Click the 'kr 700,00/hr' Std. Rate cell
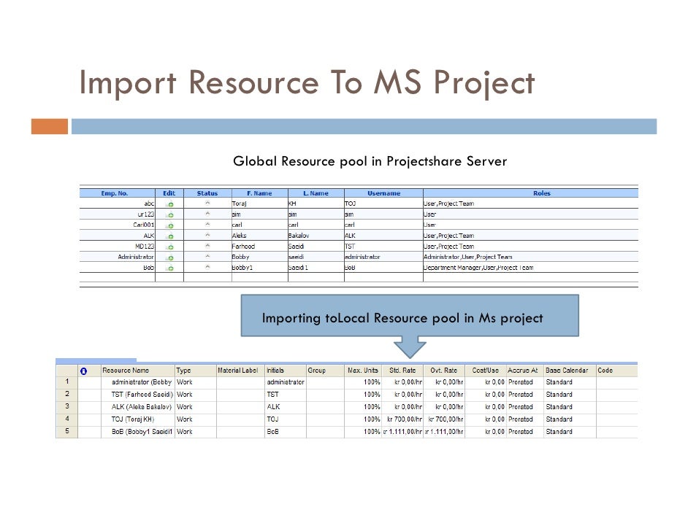688x531 pixels. tap(402, 419)
